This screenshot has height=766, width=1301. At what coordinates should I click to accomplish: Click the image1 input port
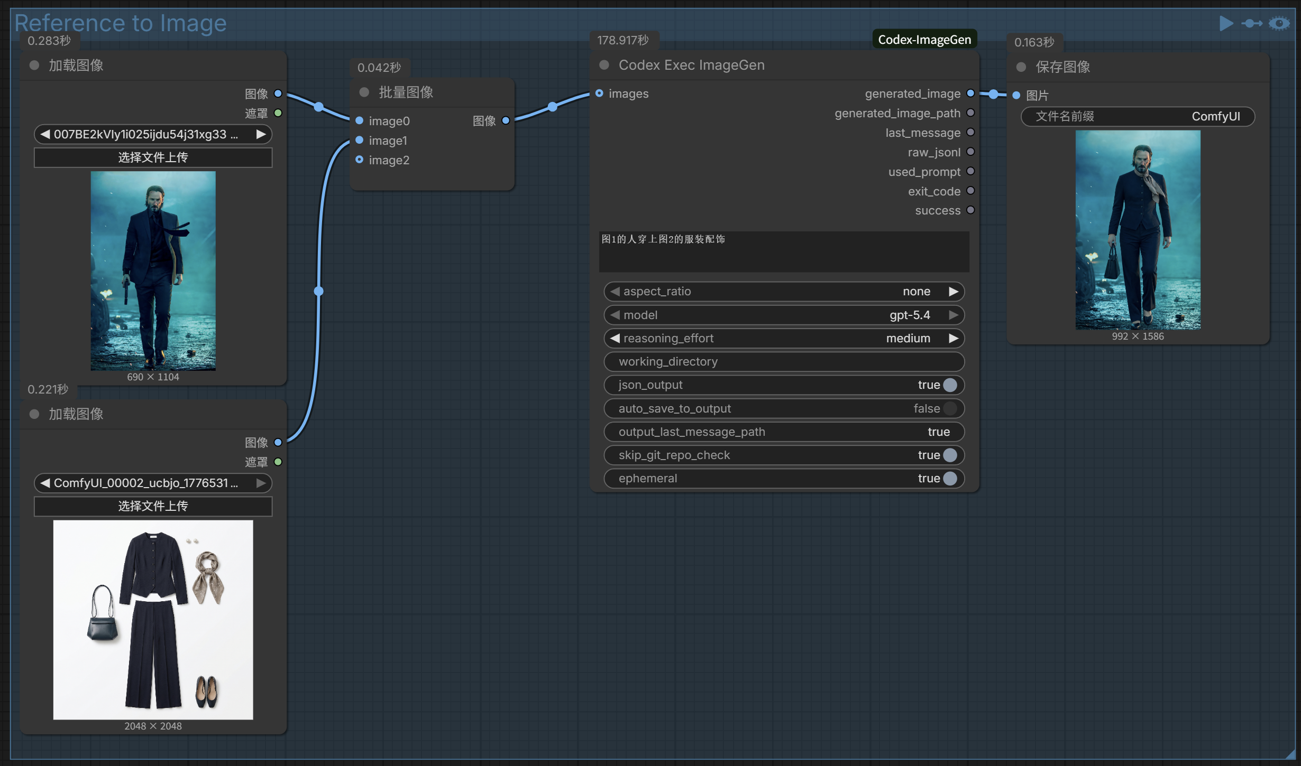click(360, 140)
